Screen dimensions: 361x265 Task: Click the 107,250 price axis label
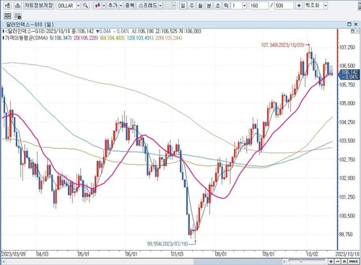coord(347,48)
